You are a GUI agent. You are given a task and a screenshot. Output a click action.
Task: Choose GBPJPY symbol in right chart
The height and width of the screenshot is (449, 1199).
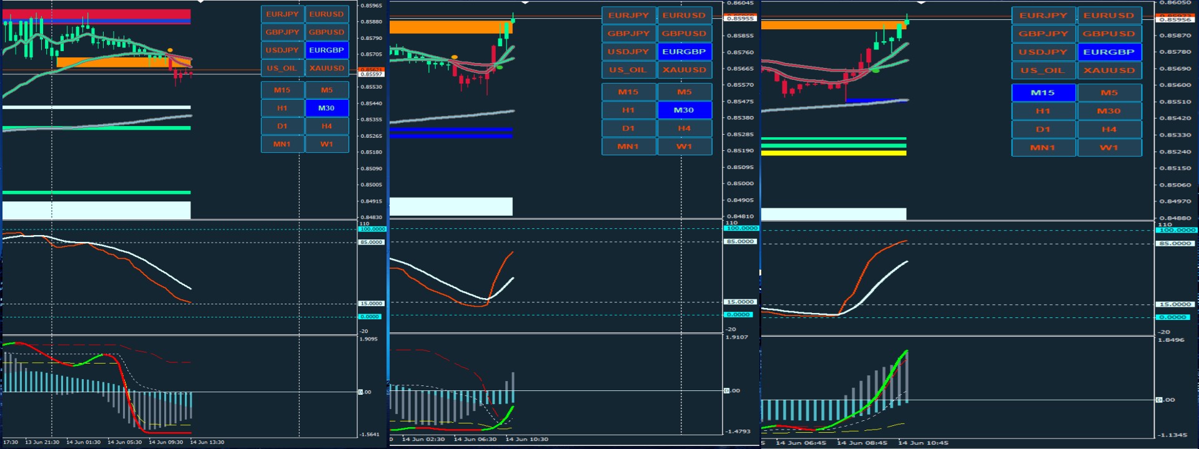coord(1044,34)
